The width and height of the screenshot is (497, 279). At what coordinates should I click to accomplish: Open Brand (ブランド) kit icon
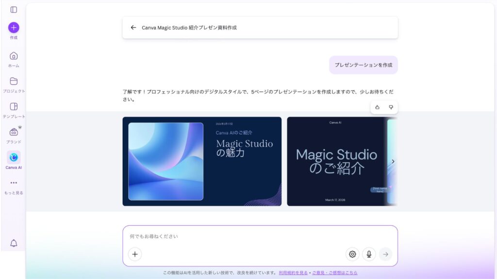point(14,132)
